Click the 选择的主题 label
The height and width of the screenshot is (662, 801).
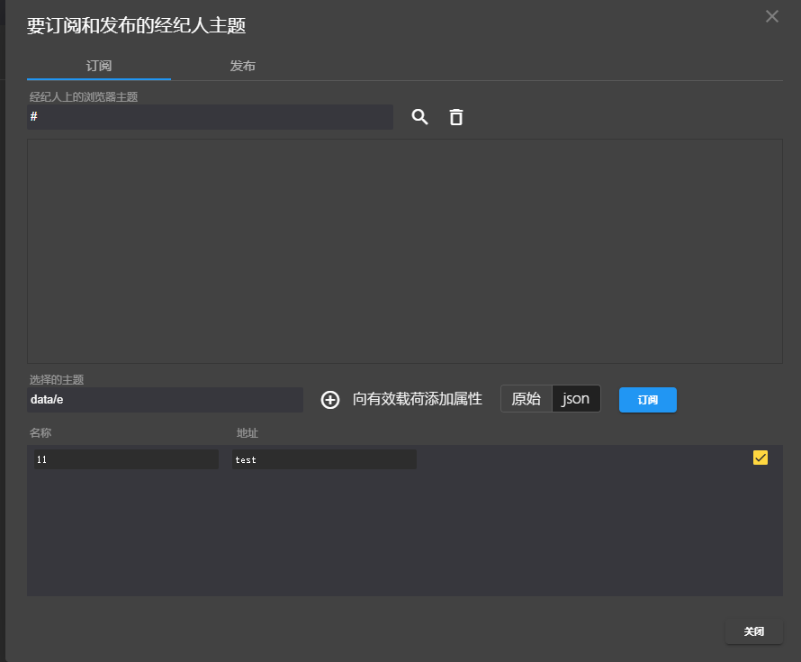[57, 379]
